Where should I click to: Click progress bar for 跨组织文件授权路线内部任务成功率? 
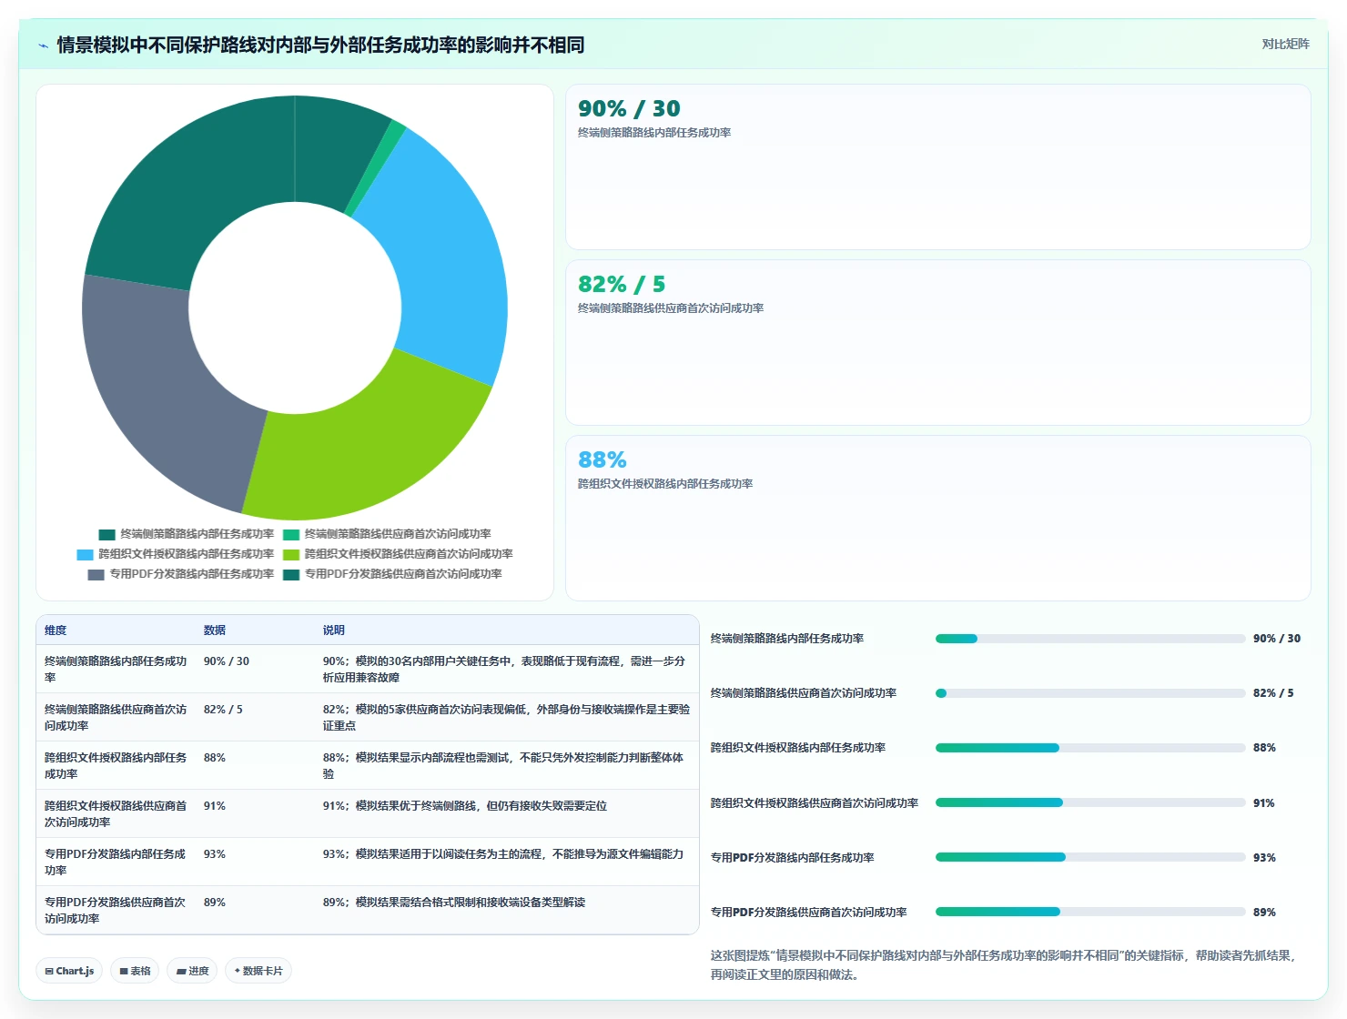[x=1090, y=748]
